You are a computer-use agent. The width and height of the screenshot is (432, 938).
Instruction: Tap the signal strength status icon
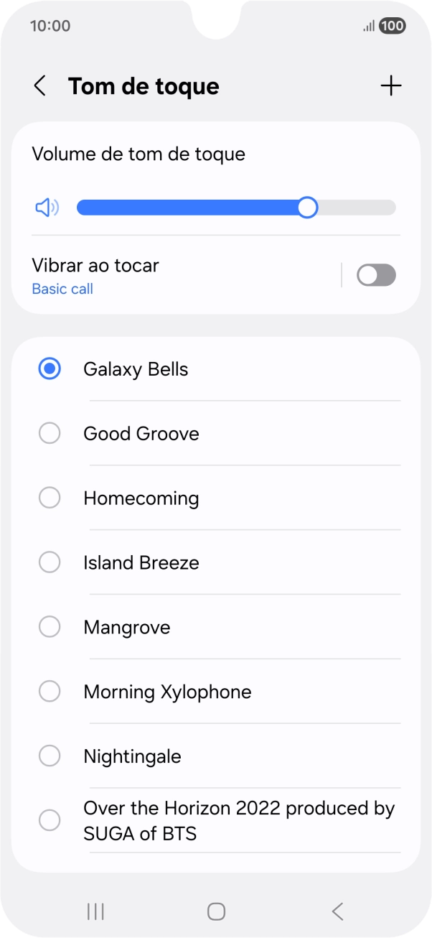click(x=369, y=26)
